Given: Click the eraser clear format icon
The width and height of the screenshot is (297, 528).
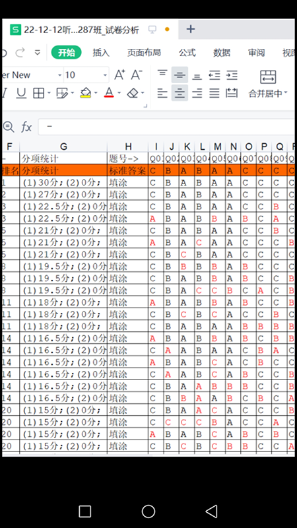Looking at the screenshot, I should point(133,93).
